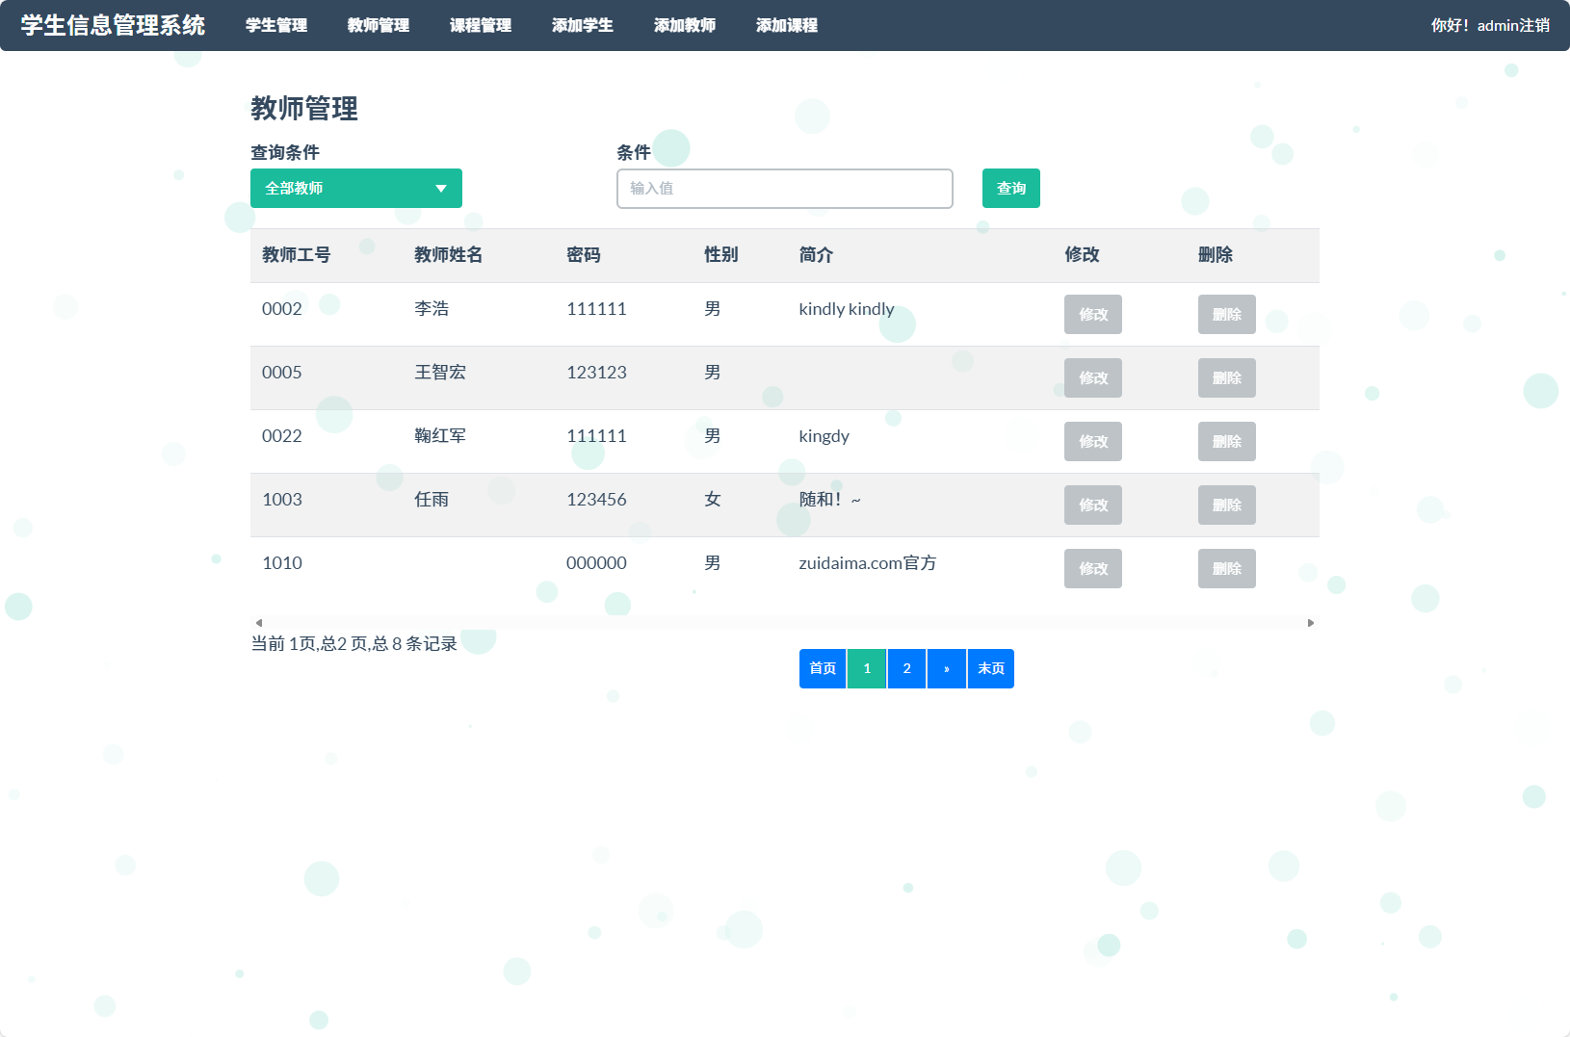
Task: Click 首页 pagination button
Action: pos(822,668)
